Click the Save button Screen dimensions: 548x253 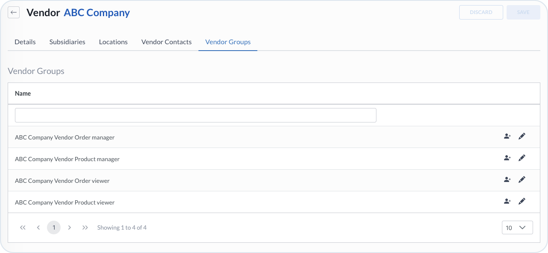(x=523, y=12)
